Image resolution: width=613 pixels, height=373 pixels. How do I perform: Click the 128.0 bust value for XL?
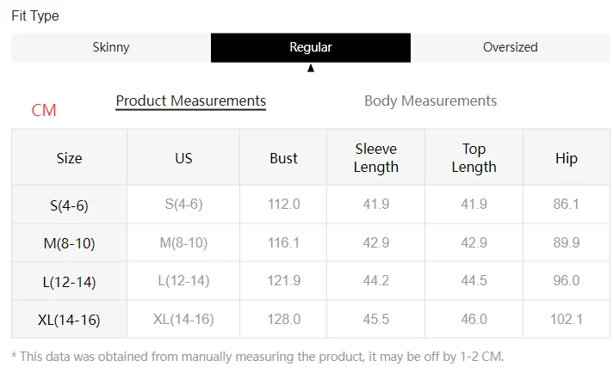tap(283, 320)
